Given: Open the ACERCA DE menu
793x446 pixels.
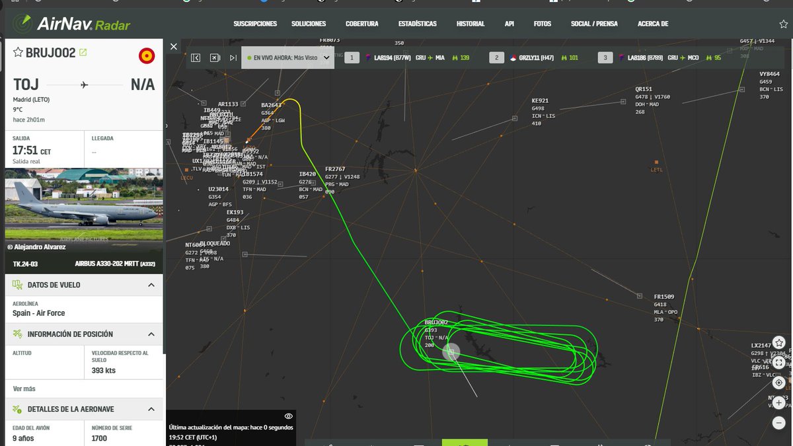Looking at the screenshot, I should [x=653, y=24].
